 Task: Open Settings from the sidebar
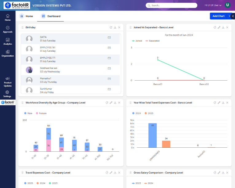point(8,94)
